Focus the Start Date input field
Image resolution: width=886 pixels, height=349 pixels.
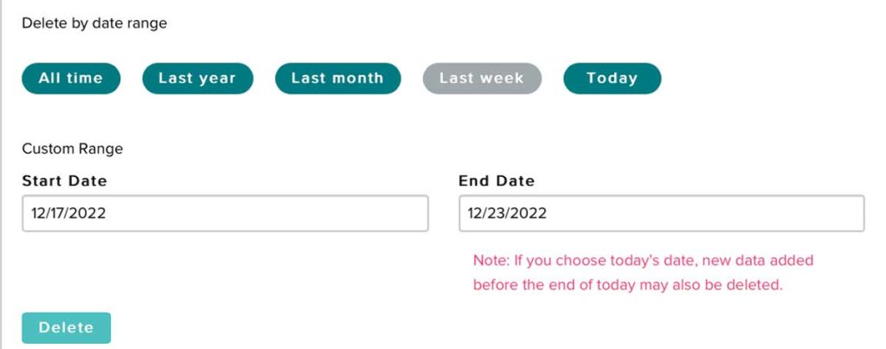point(225,213)
